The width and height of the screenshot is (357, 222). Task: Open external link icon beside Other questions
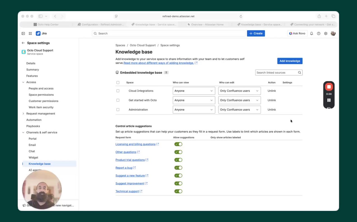(x=138, y=152)
